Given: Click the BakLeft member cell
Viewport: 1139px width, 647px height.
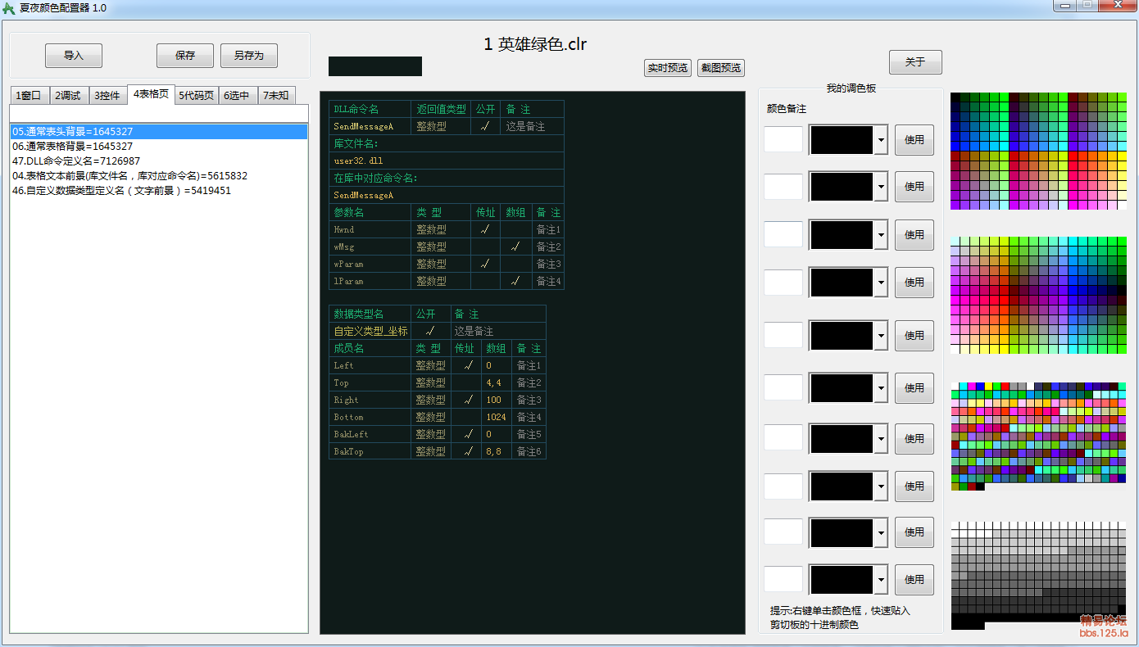Looking at the screenshot, I should point(370,434).
